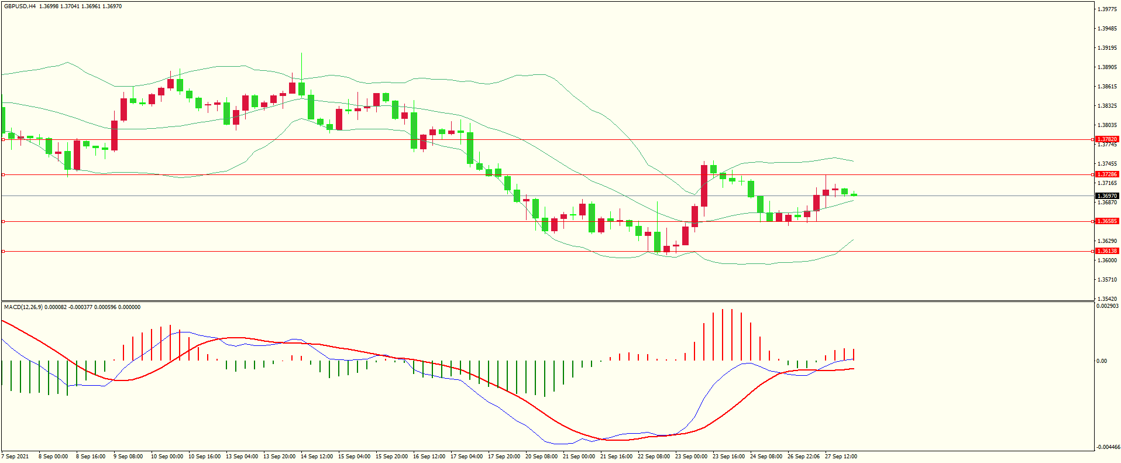Click the GBPUSD,H4 chart title text
Viewport: 1121px width, 463px height.
(20, 6)
